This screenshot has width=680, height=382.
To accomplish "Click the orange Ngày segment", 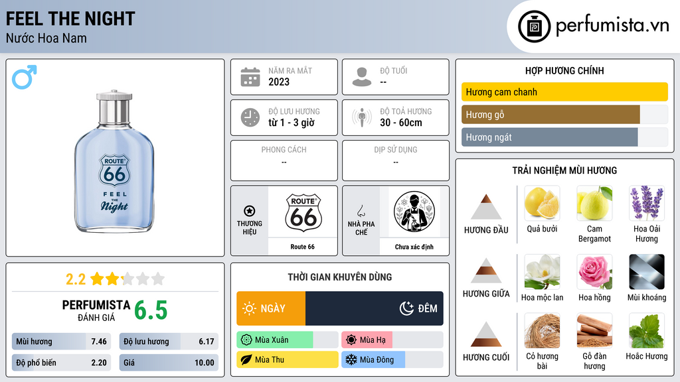I will (271, 308).
